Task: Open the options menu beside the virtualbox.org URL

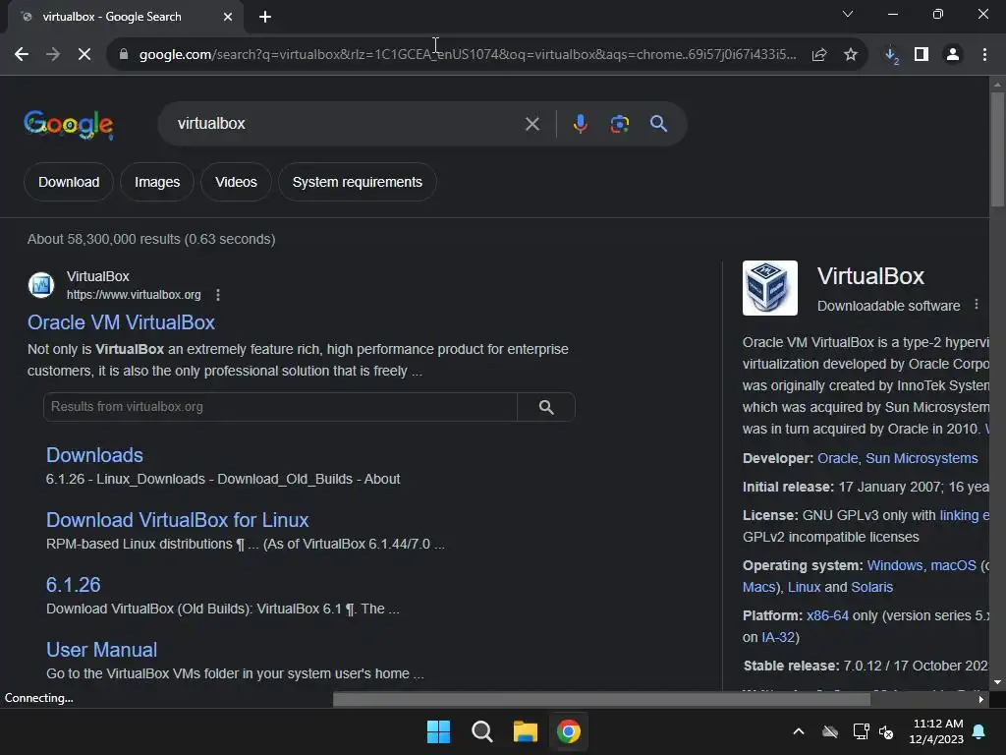Action: [218, 295]
